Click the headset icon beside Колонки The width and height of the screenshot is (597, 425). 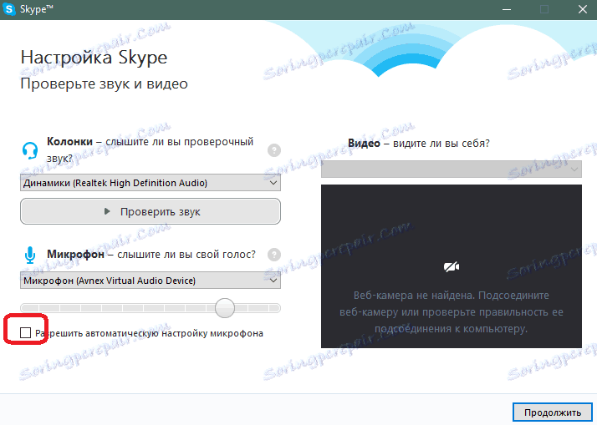click(30, 150)
